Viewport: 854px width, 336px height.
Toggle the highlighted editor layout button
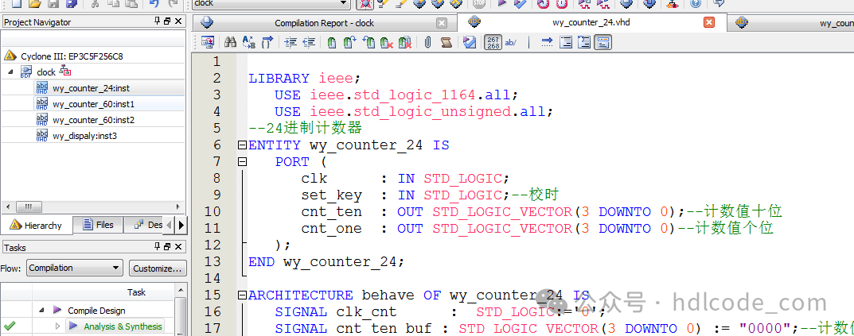603,42
